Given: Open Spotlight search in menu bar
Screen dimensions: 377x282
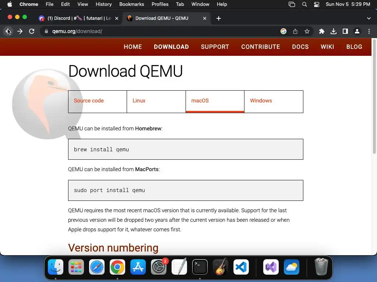Looking at the screenshot, I should tap(304, 4).
